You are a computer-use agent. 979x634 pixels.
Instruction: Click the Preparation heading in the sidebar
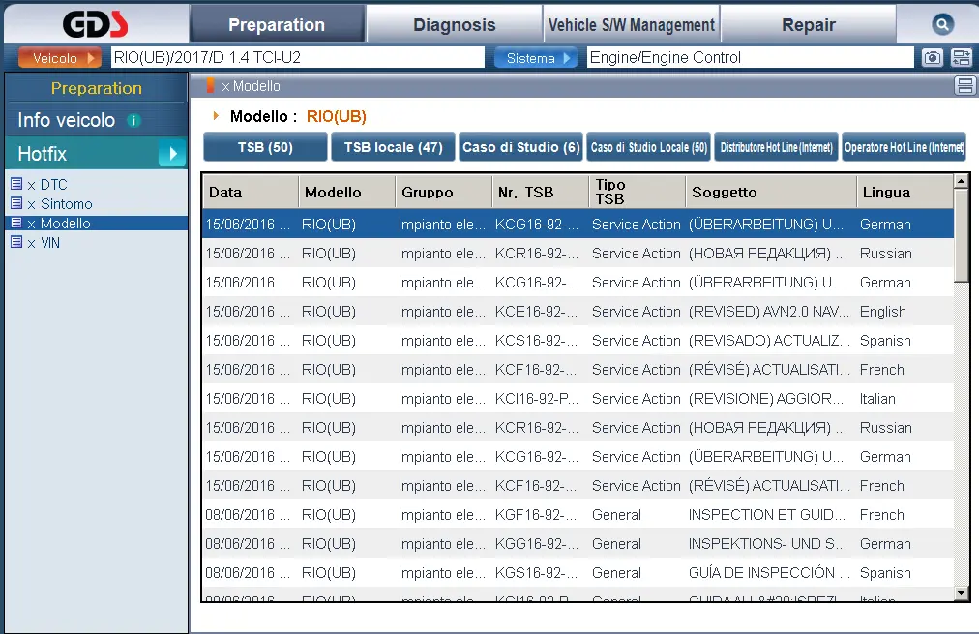[97, 88]
